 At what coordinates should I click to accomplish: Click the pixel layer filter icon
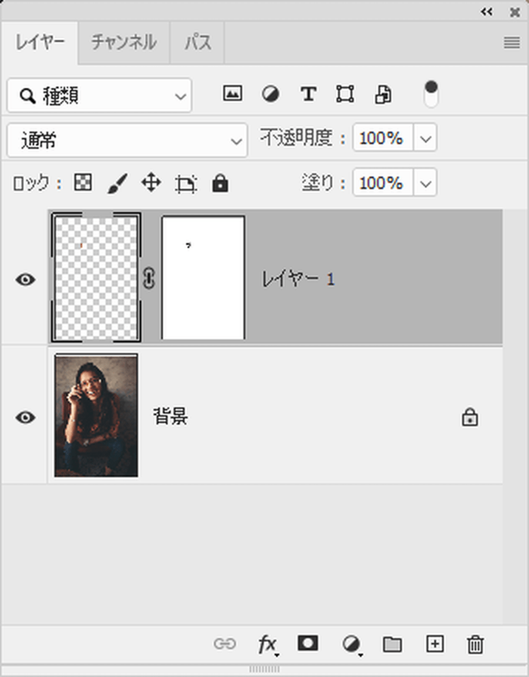click(232, 94)
